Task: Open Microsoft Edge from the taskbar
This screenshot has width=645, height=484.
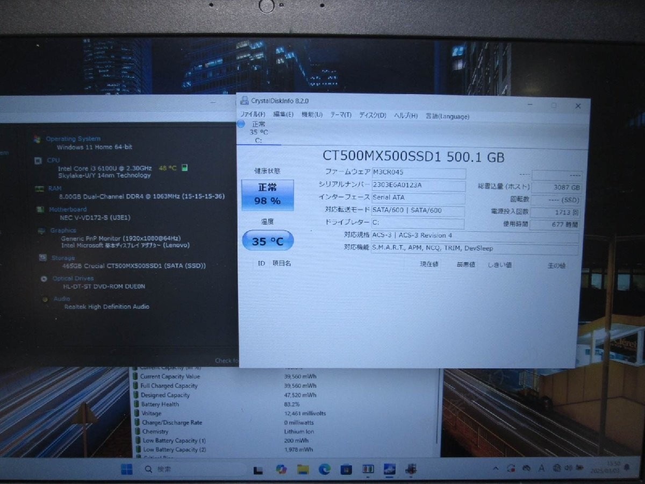Action: click(324, 469)
